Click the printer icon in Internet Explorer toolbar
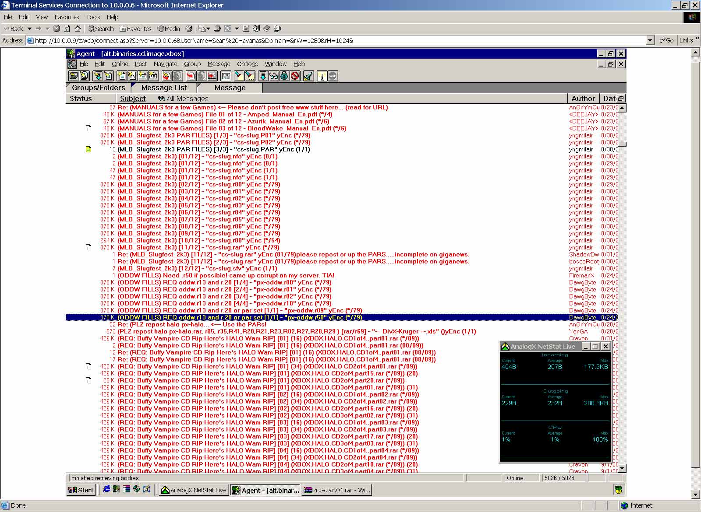The image size is (701, 512). pos(217,28)
